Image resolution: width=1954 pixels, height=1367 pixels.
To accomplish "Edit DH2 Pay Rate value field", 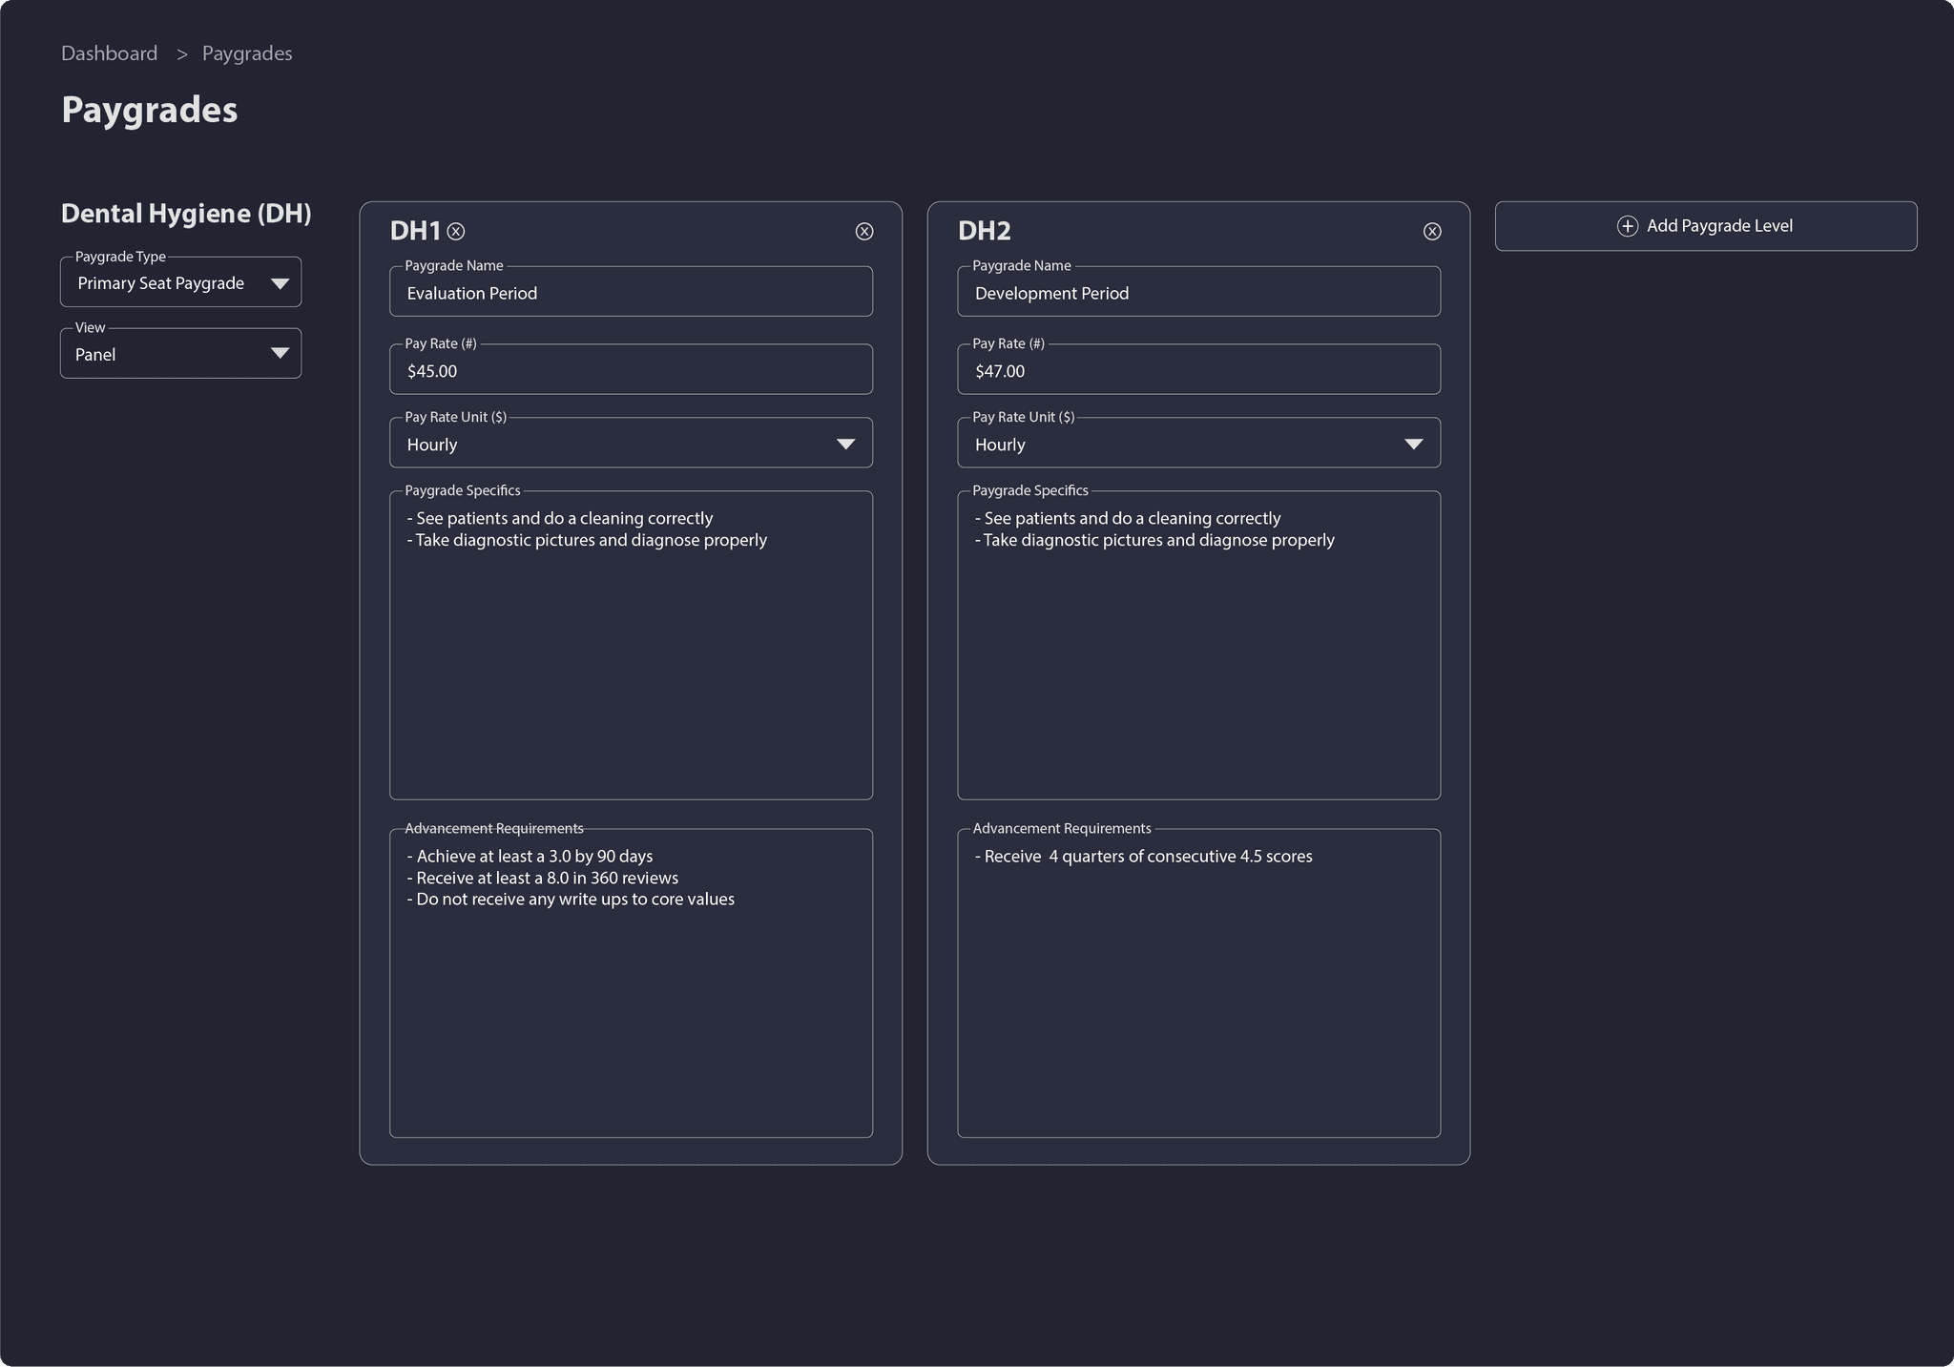I will coord(1198,369).
